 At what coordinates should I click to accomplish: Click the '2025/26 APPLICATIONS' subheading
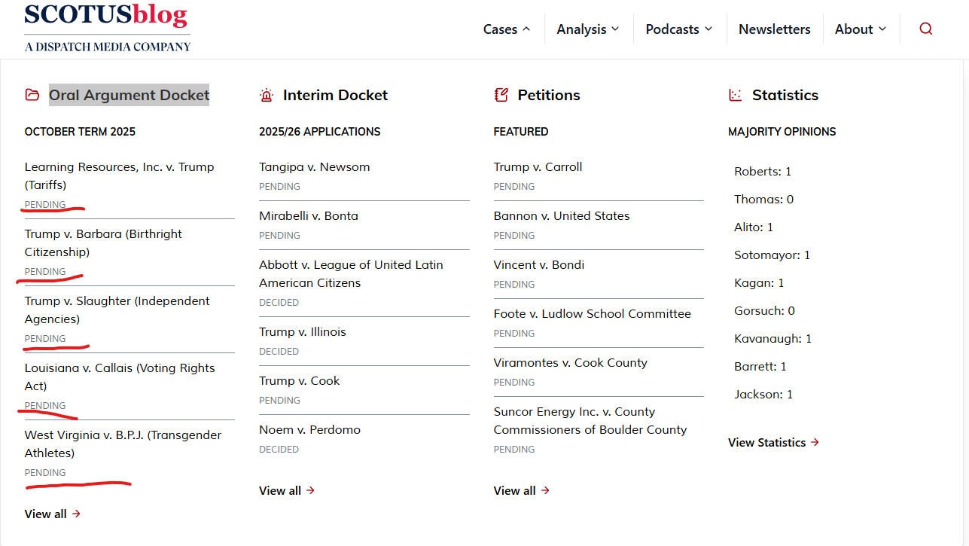click(x=320, y=131)
